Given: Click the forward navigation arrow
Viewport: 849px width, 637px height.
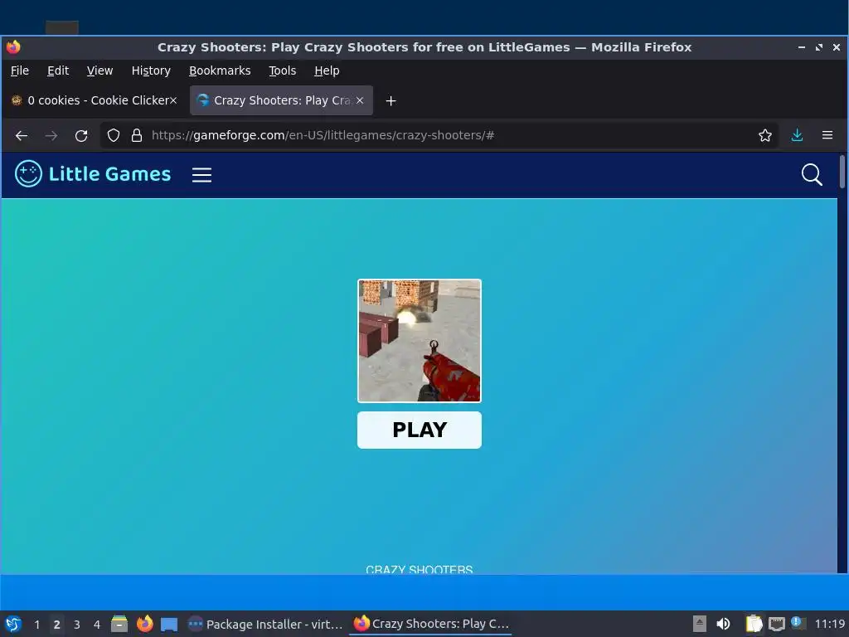Looking at the screenshot, I should 51,135.
